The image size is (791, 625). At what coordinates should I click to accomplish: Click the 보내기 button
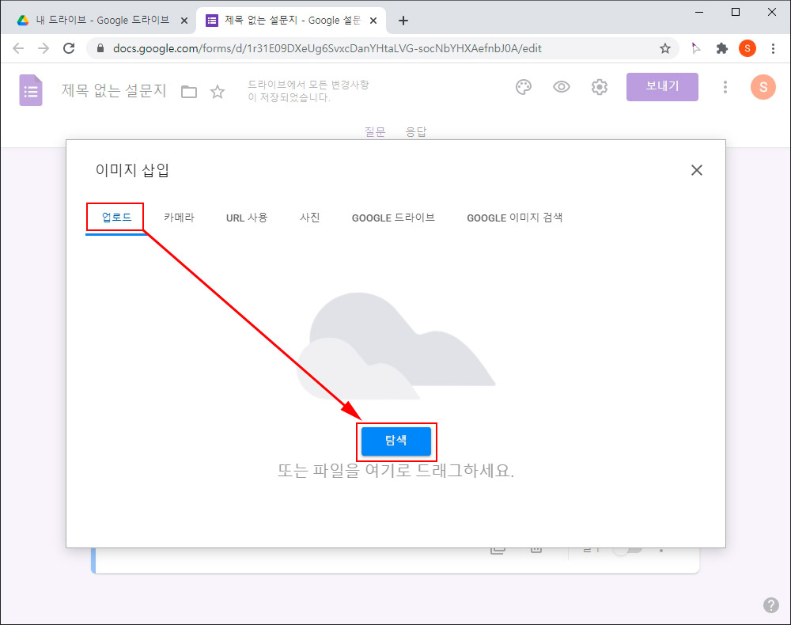click(x=662, y=87)
